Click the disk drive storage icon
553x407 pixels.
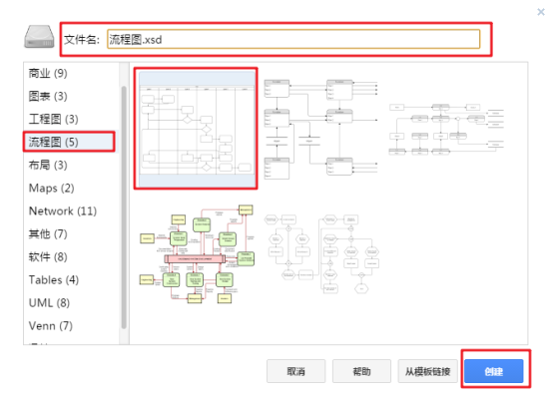point(39,37)
